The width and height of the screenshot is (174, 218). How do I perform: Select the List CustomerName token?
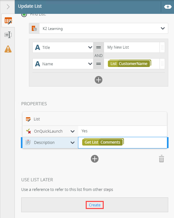(129, 63)
